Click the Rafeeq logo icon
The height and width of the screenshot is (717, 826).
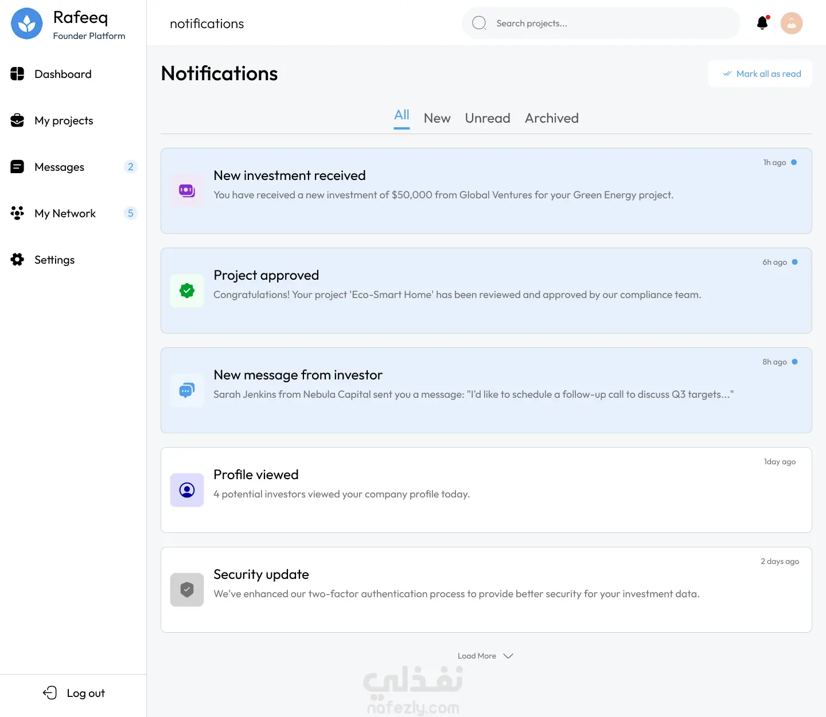(x=27, y=23)
